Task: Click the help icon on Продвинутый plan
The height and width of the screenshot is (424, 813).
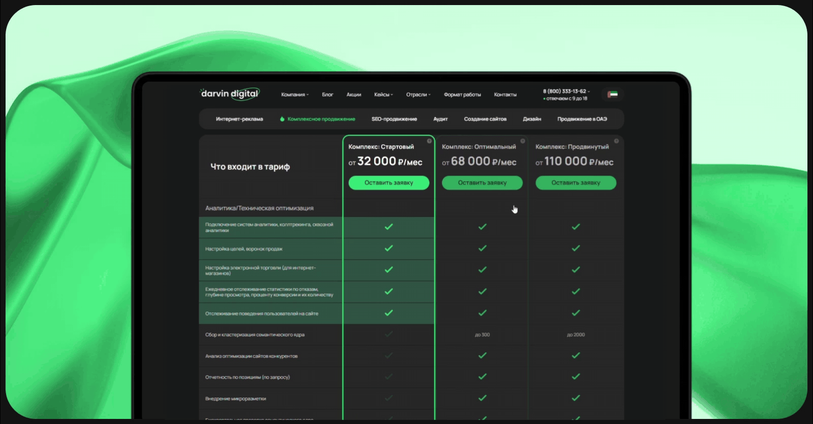Action: click(616, 141)
